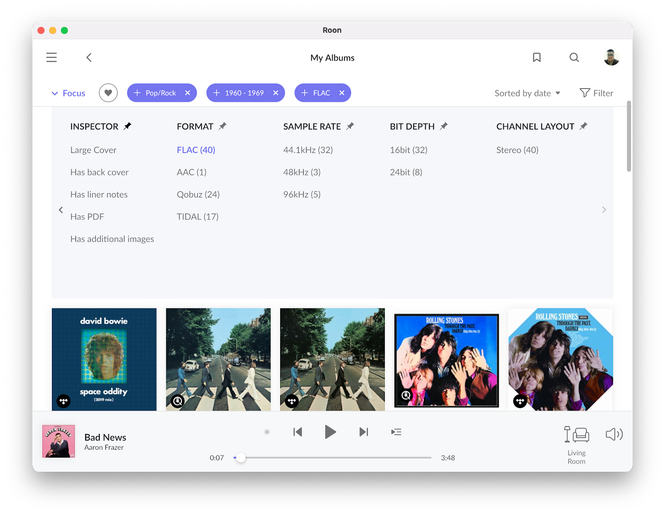Click the signal path dot indicator
The width and height of the screenshot is (665, 515).
[x=267, y=432]
